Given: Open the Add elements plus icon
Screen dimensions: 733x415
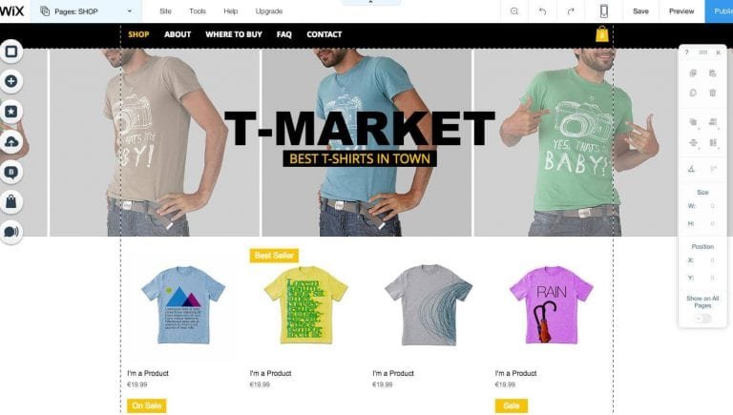Looking at the screenshot, I should pos(11,81).
